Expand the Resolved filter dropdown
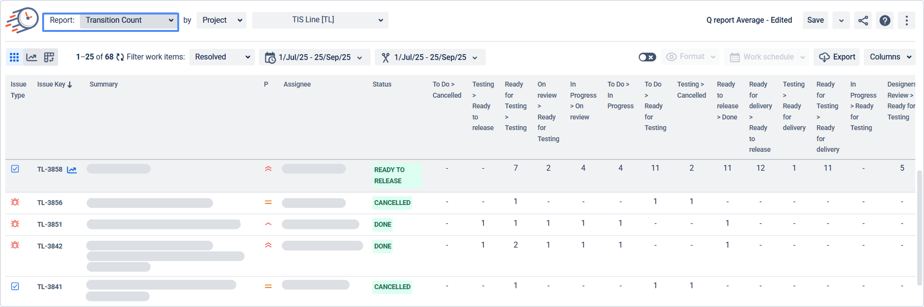Screen dimensions: 924x307 coord(222,57)
